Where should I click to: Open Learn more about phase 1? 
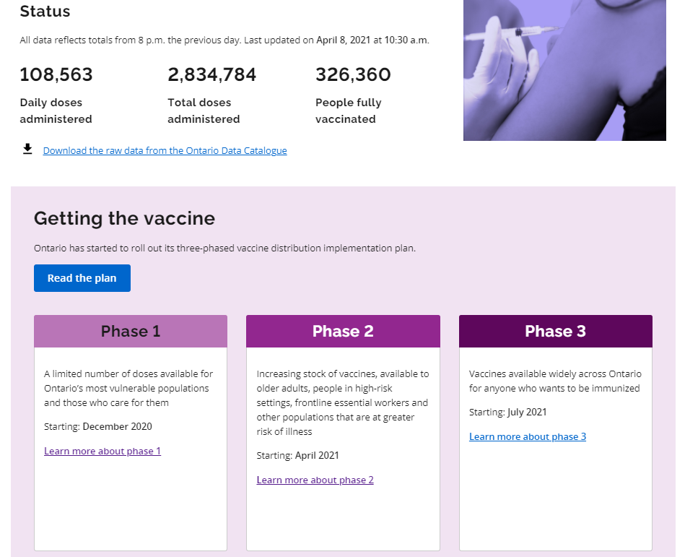point(102,452)
